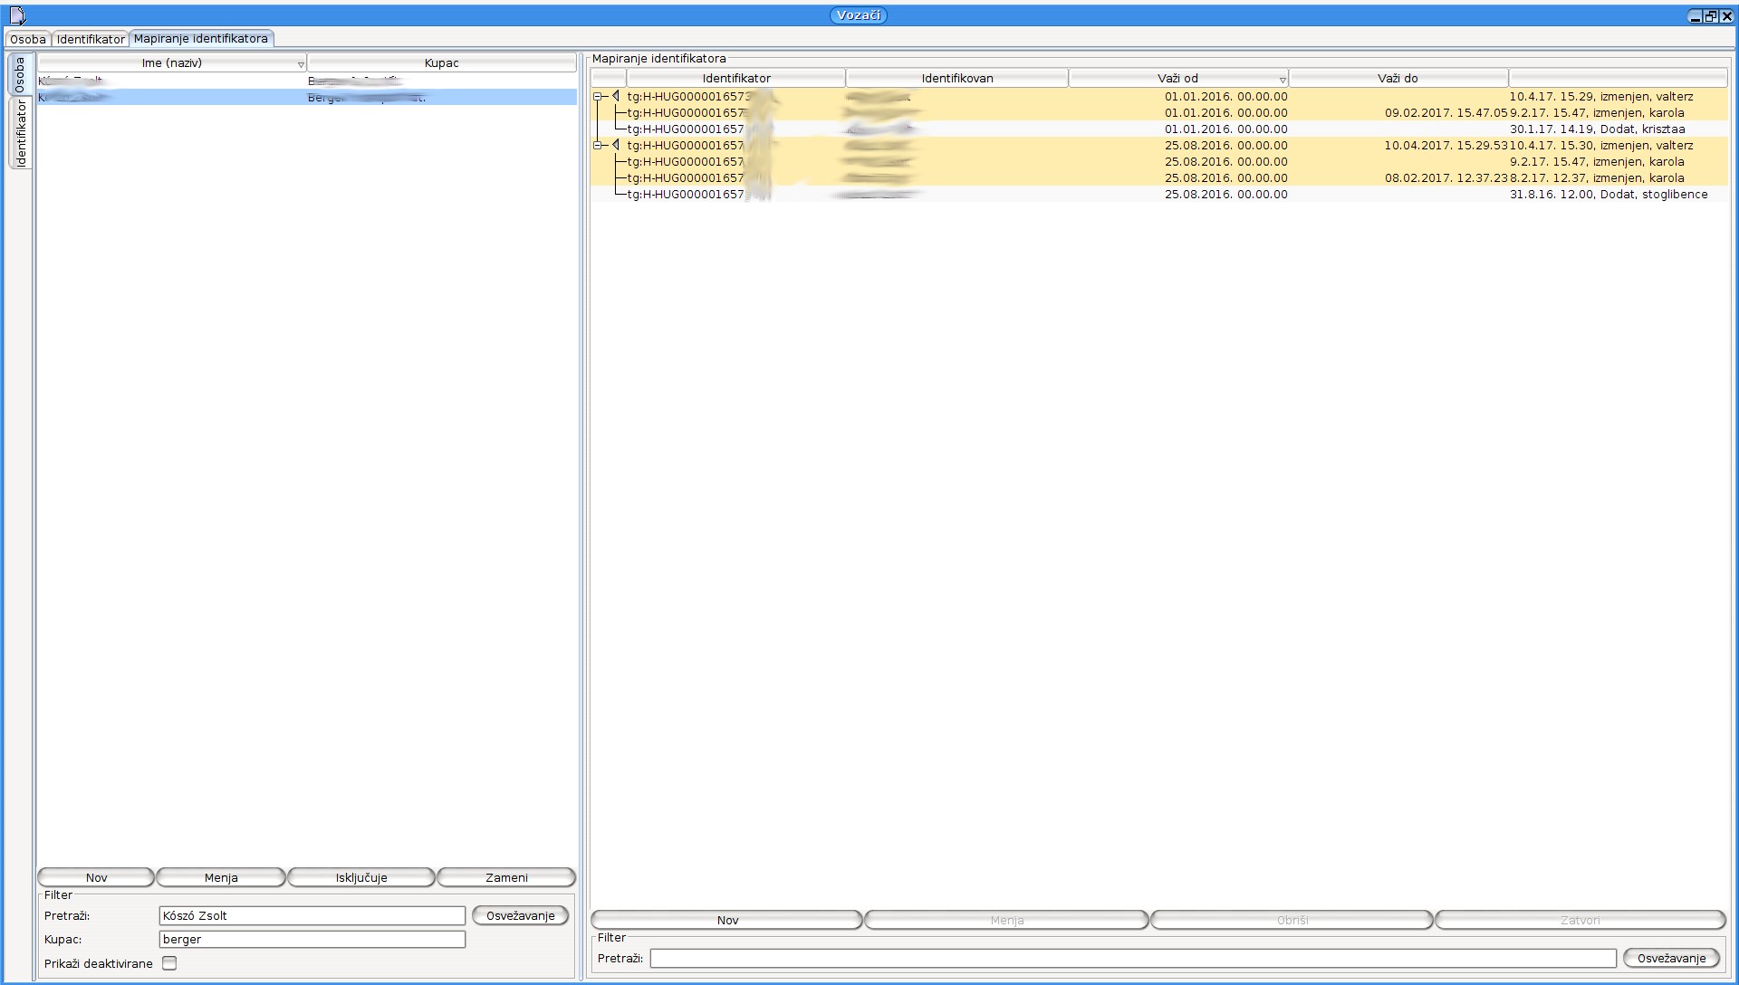The image size is (1739, 985).
Task: Click sort arrow in Važi od header
Action: coord(1283,80)
